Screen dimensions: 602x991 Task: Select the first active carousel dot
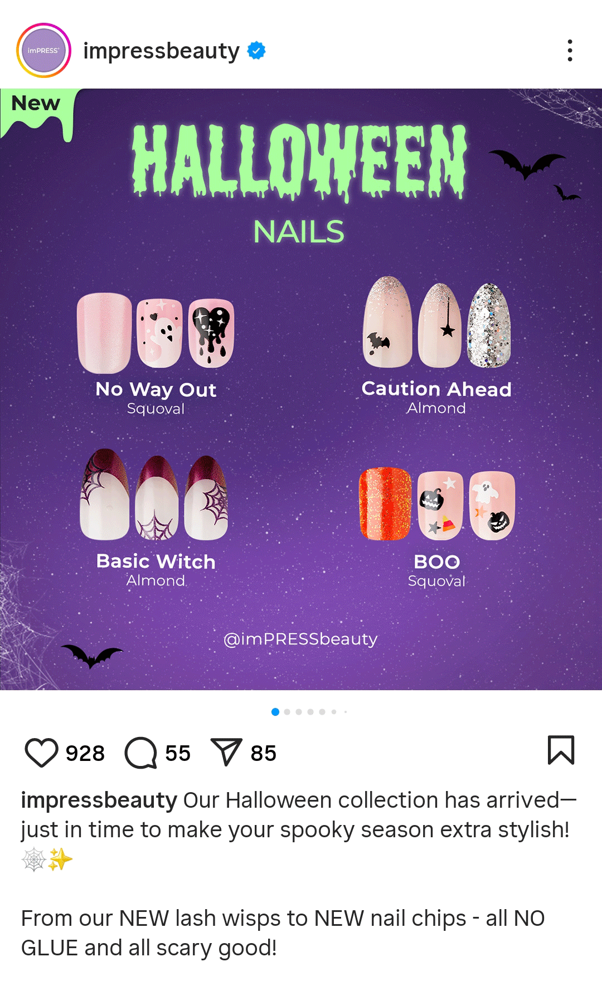coord(275,712)
